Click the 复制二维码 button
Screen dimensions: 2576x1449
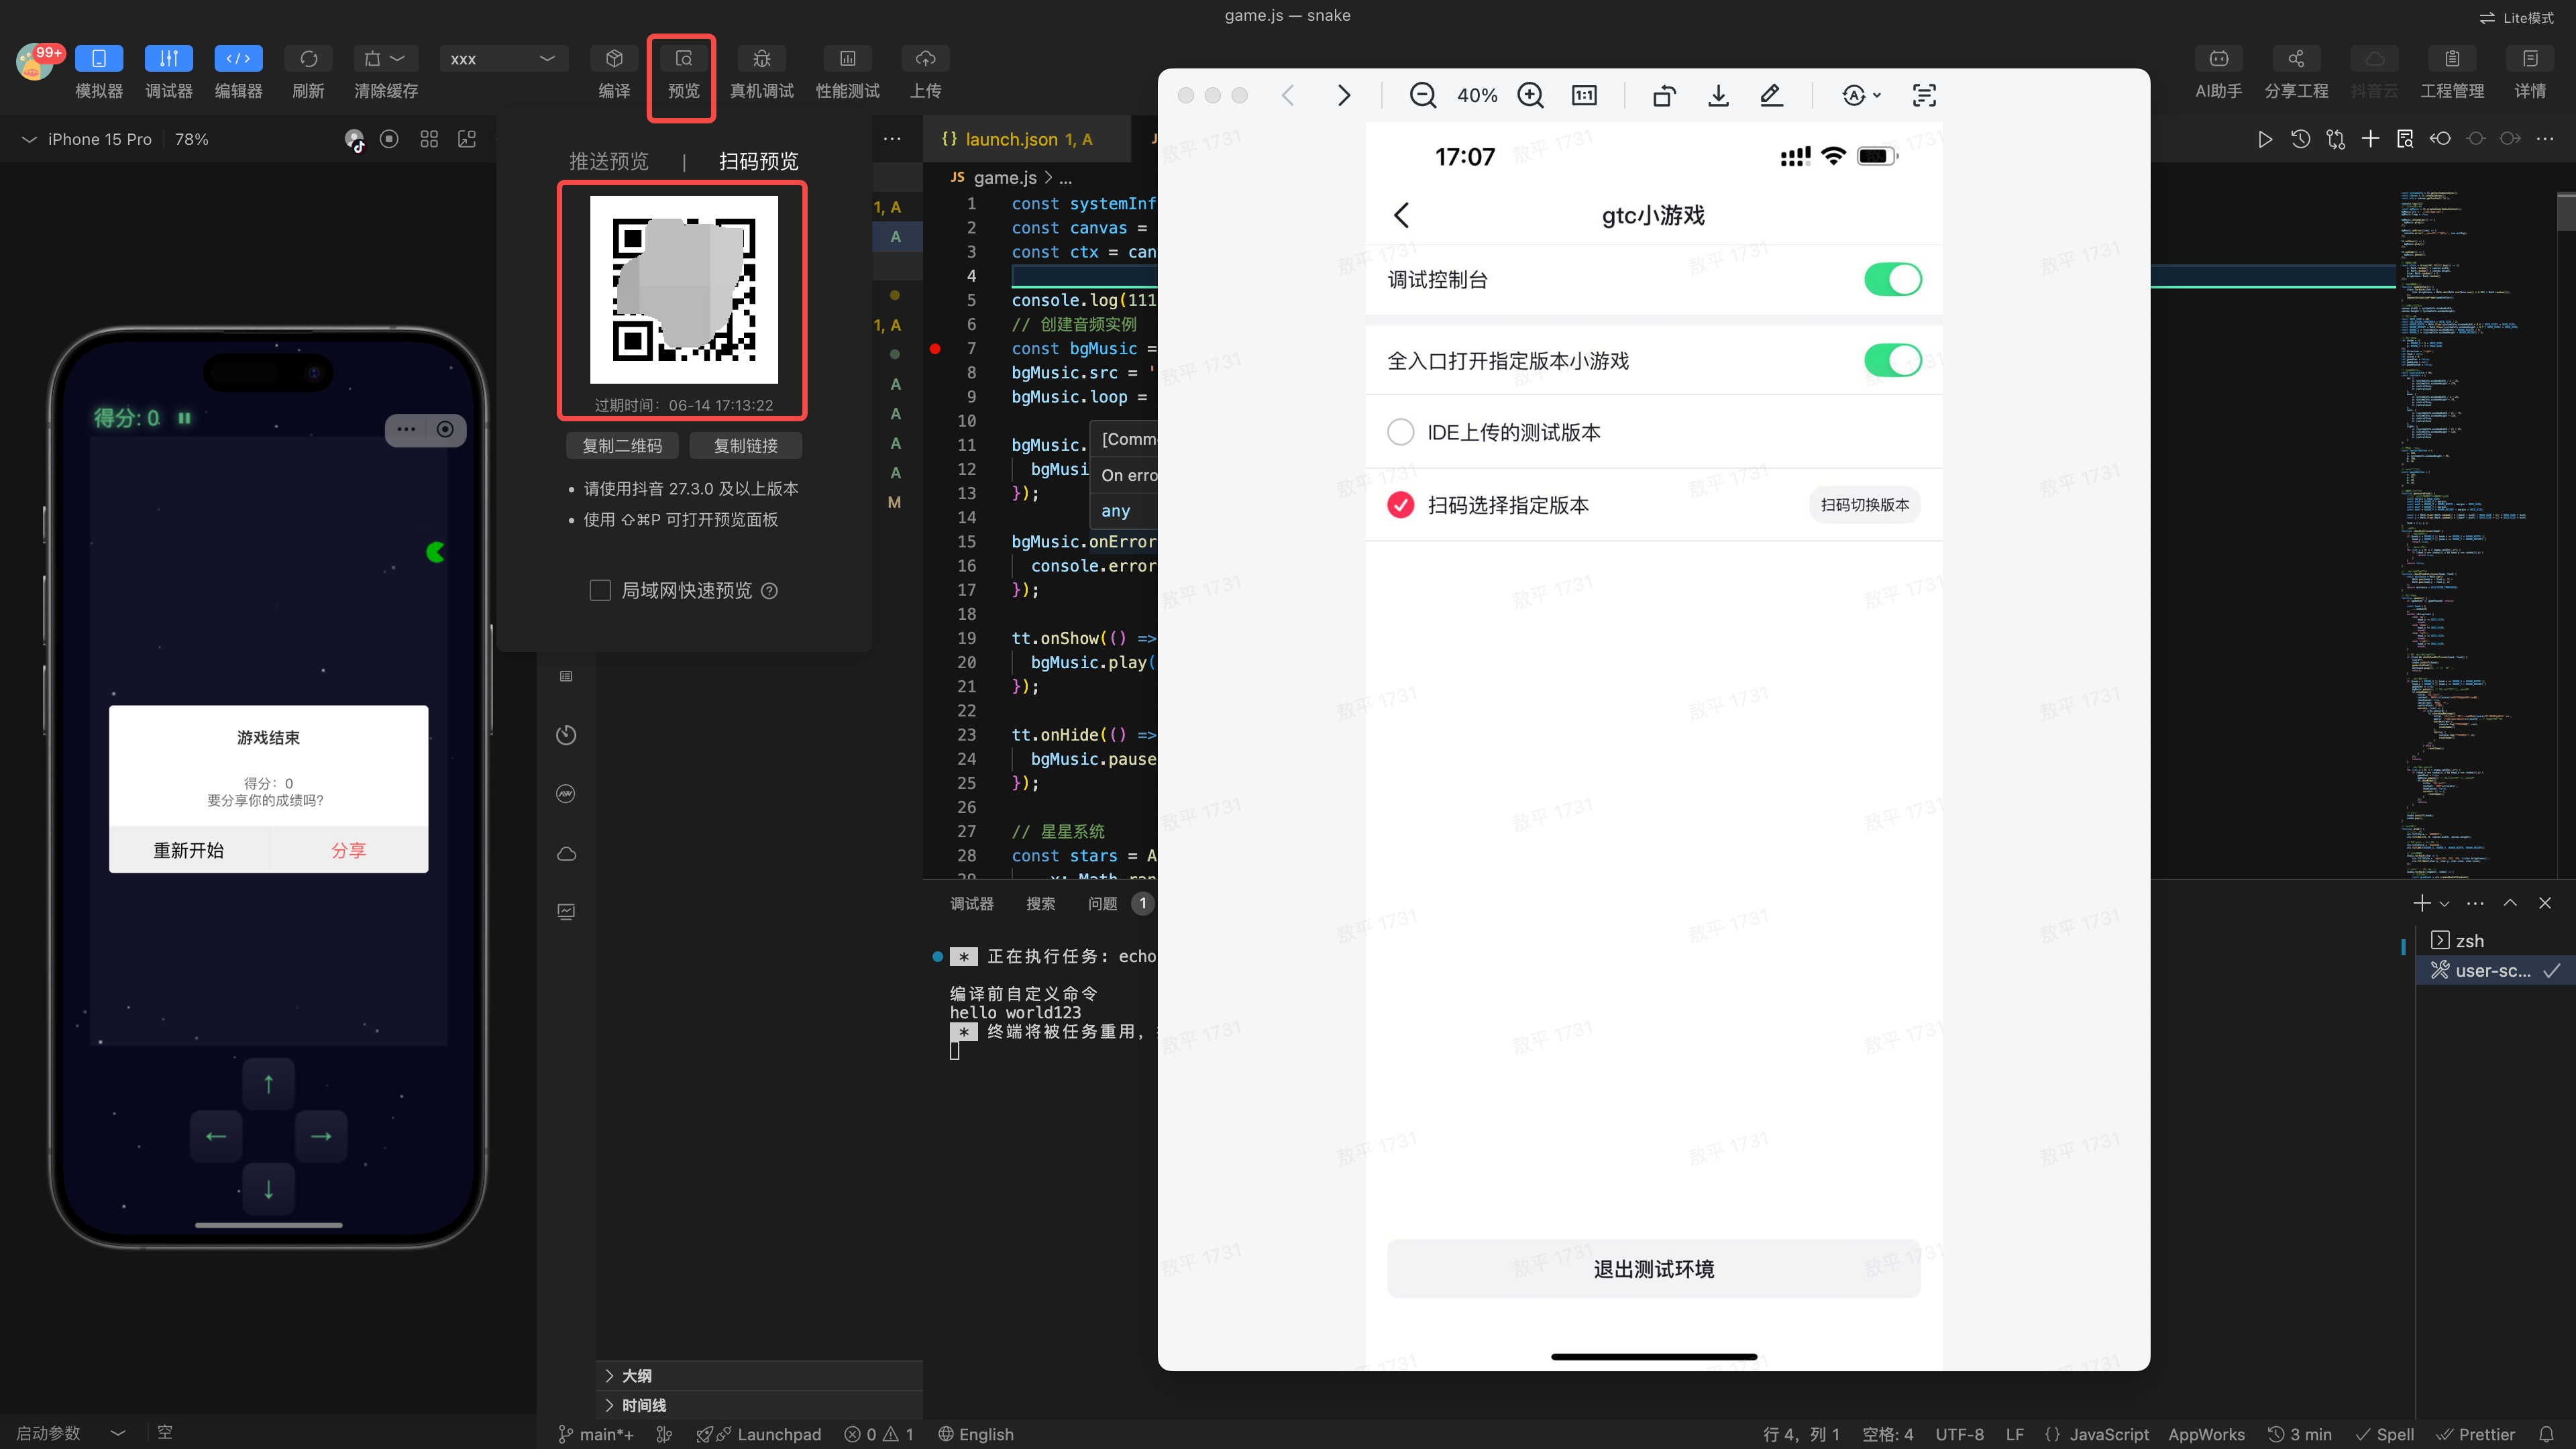coord(622,445)
